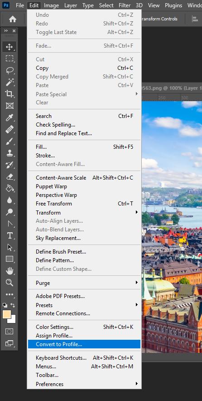Change the screen mode
Viewport: 202px width, 401px height.
(x=10, y=343)
